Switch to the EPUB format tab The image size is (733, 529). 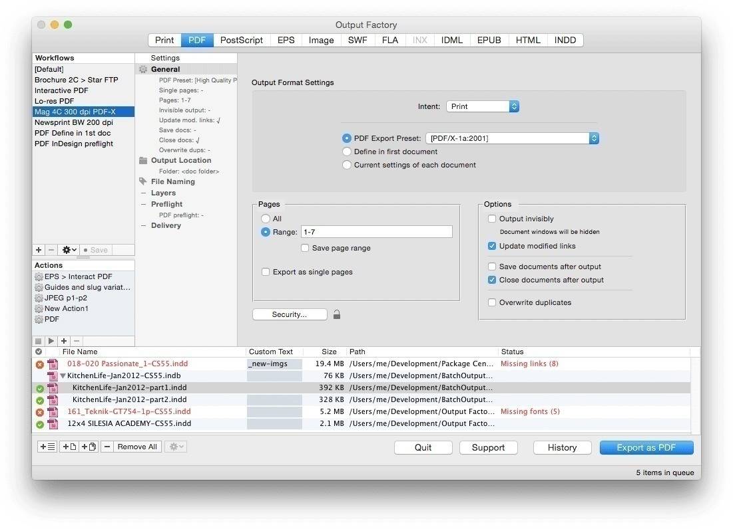point(489,40)
